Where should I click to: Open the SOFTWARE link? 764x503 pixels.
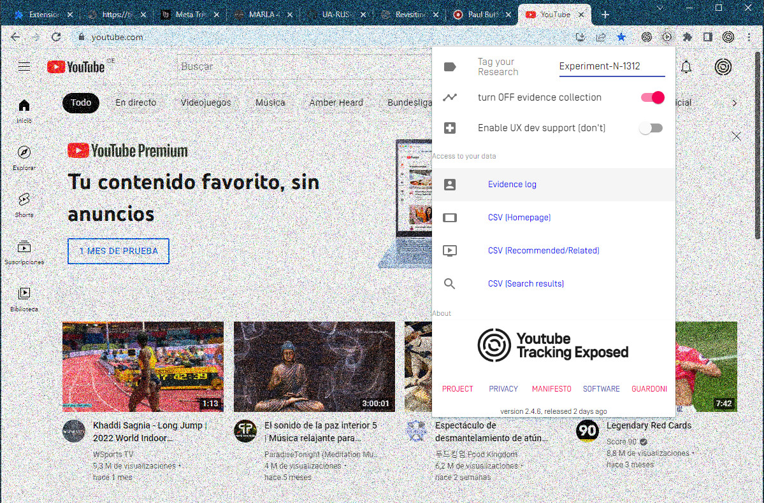click(x=602, y=388)
